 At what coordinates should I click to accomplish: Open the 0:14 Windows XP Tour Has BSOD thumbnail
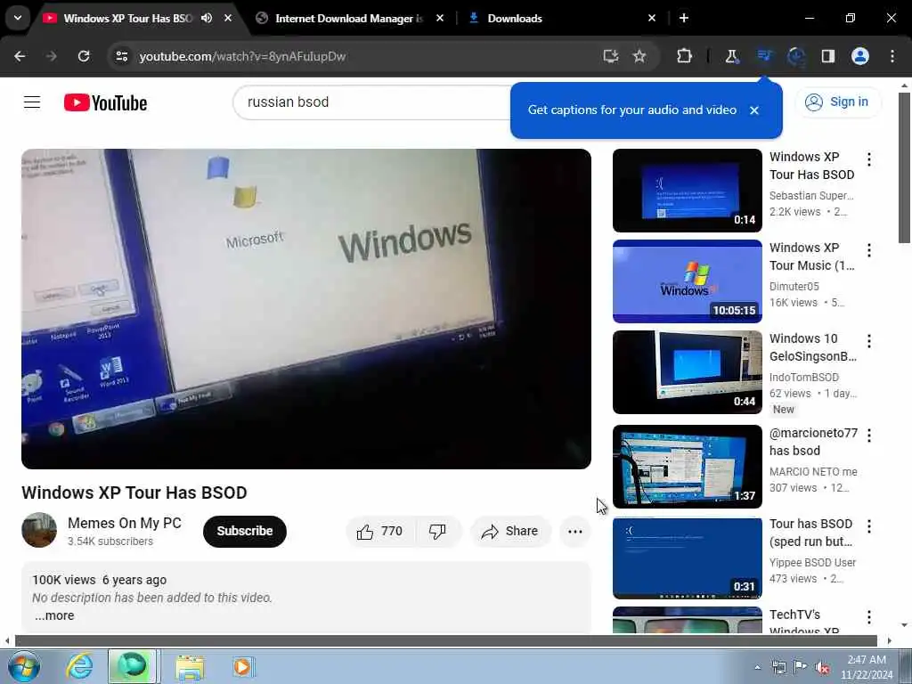coord(687,191)
